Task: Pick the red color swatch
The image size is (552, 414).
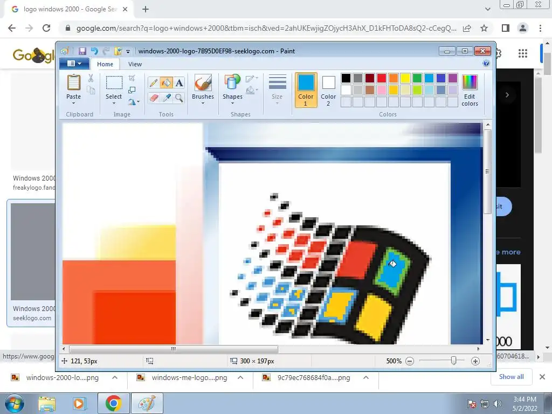Action: tap(381, 78)
